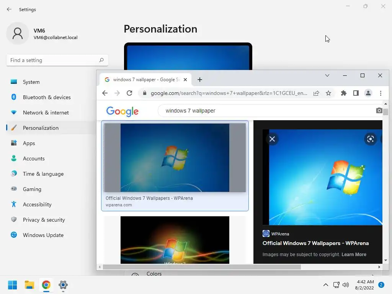Screen dimensions: 392x294
Task: Open the notification badge showing 2
Action: pos(381,285)
